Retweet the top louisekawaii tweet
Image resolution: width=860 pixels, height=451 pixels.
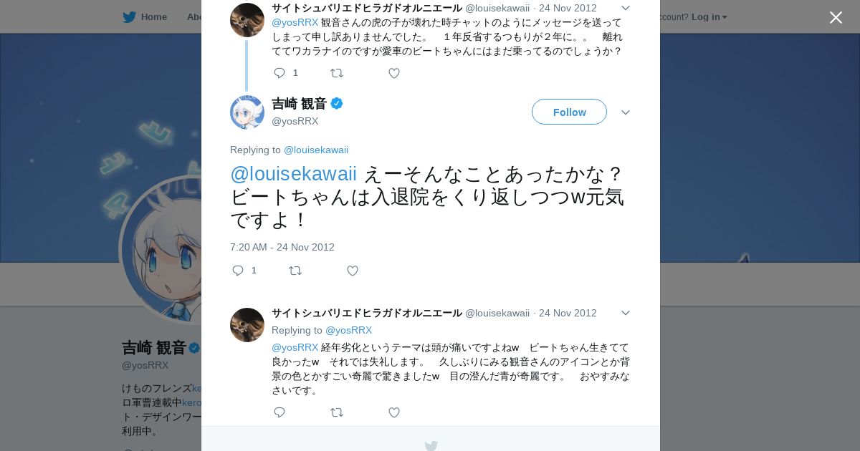pos(337,73)
